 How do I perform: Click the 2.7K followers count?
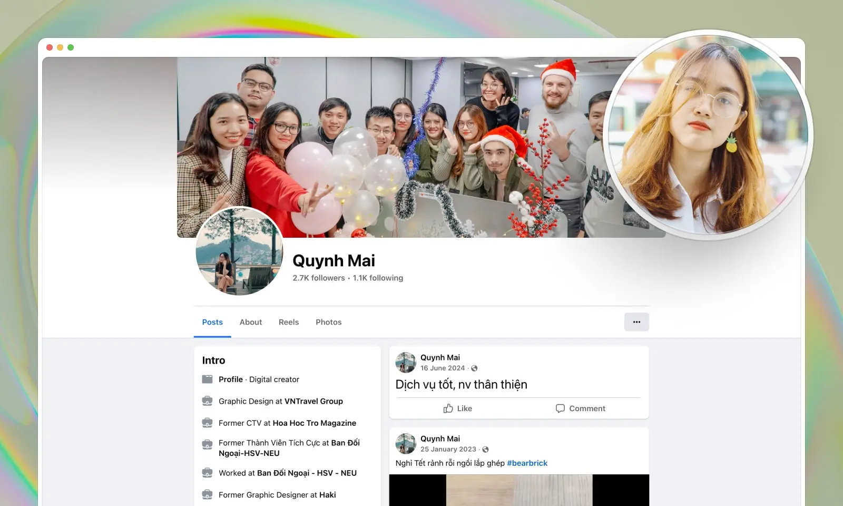[319, 278]
